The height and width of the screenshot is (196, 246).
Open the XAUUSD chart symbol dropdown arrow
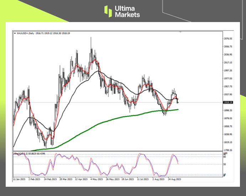(15, 33)
